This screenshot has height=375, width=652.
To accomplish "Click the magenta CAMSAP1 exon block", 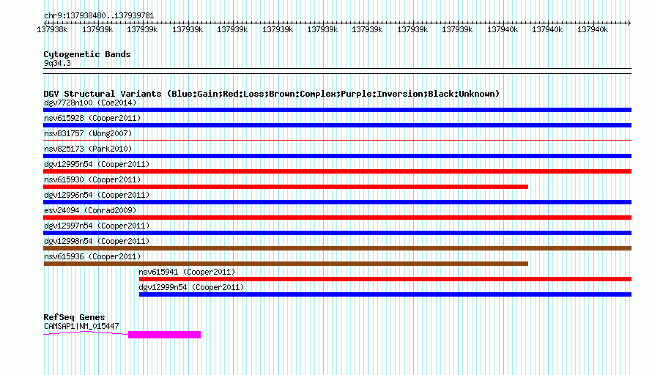I will 164,335.
